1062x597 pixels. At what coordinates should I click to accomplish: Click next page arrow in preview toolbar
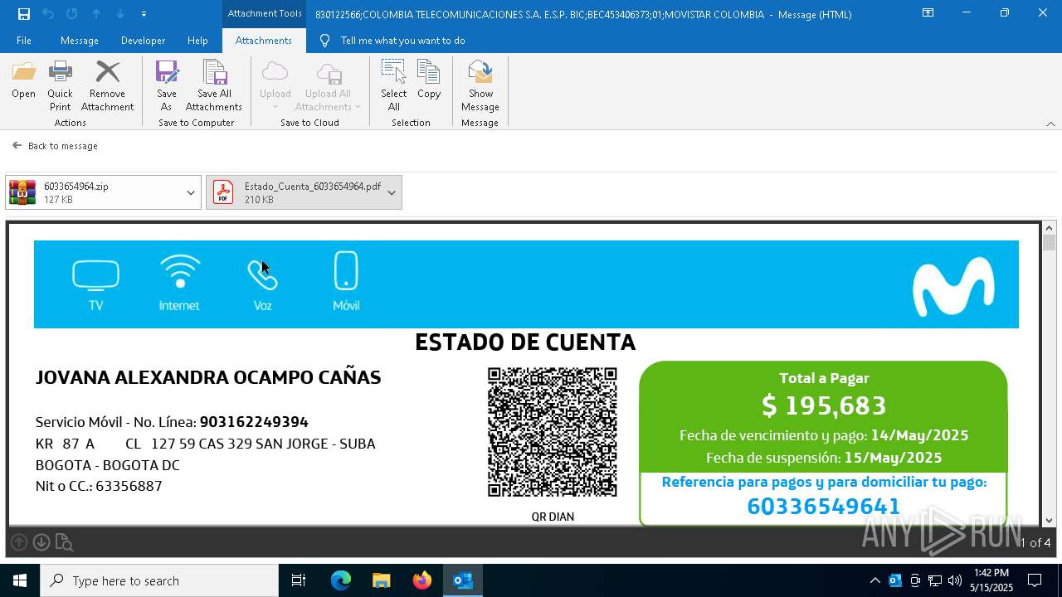click(x=41, y=542)
